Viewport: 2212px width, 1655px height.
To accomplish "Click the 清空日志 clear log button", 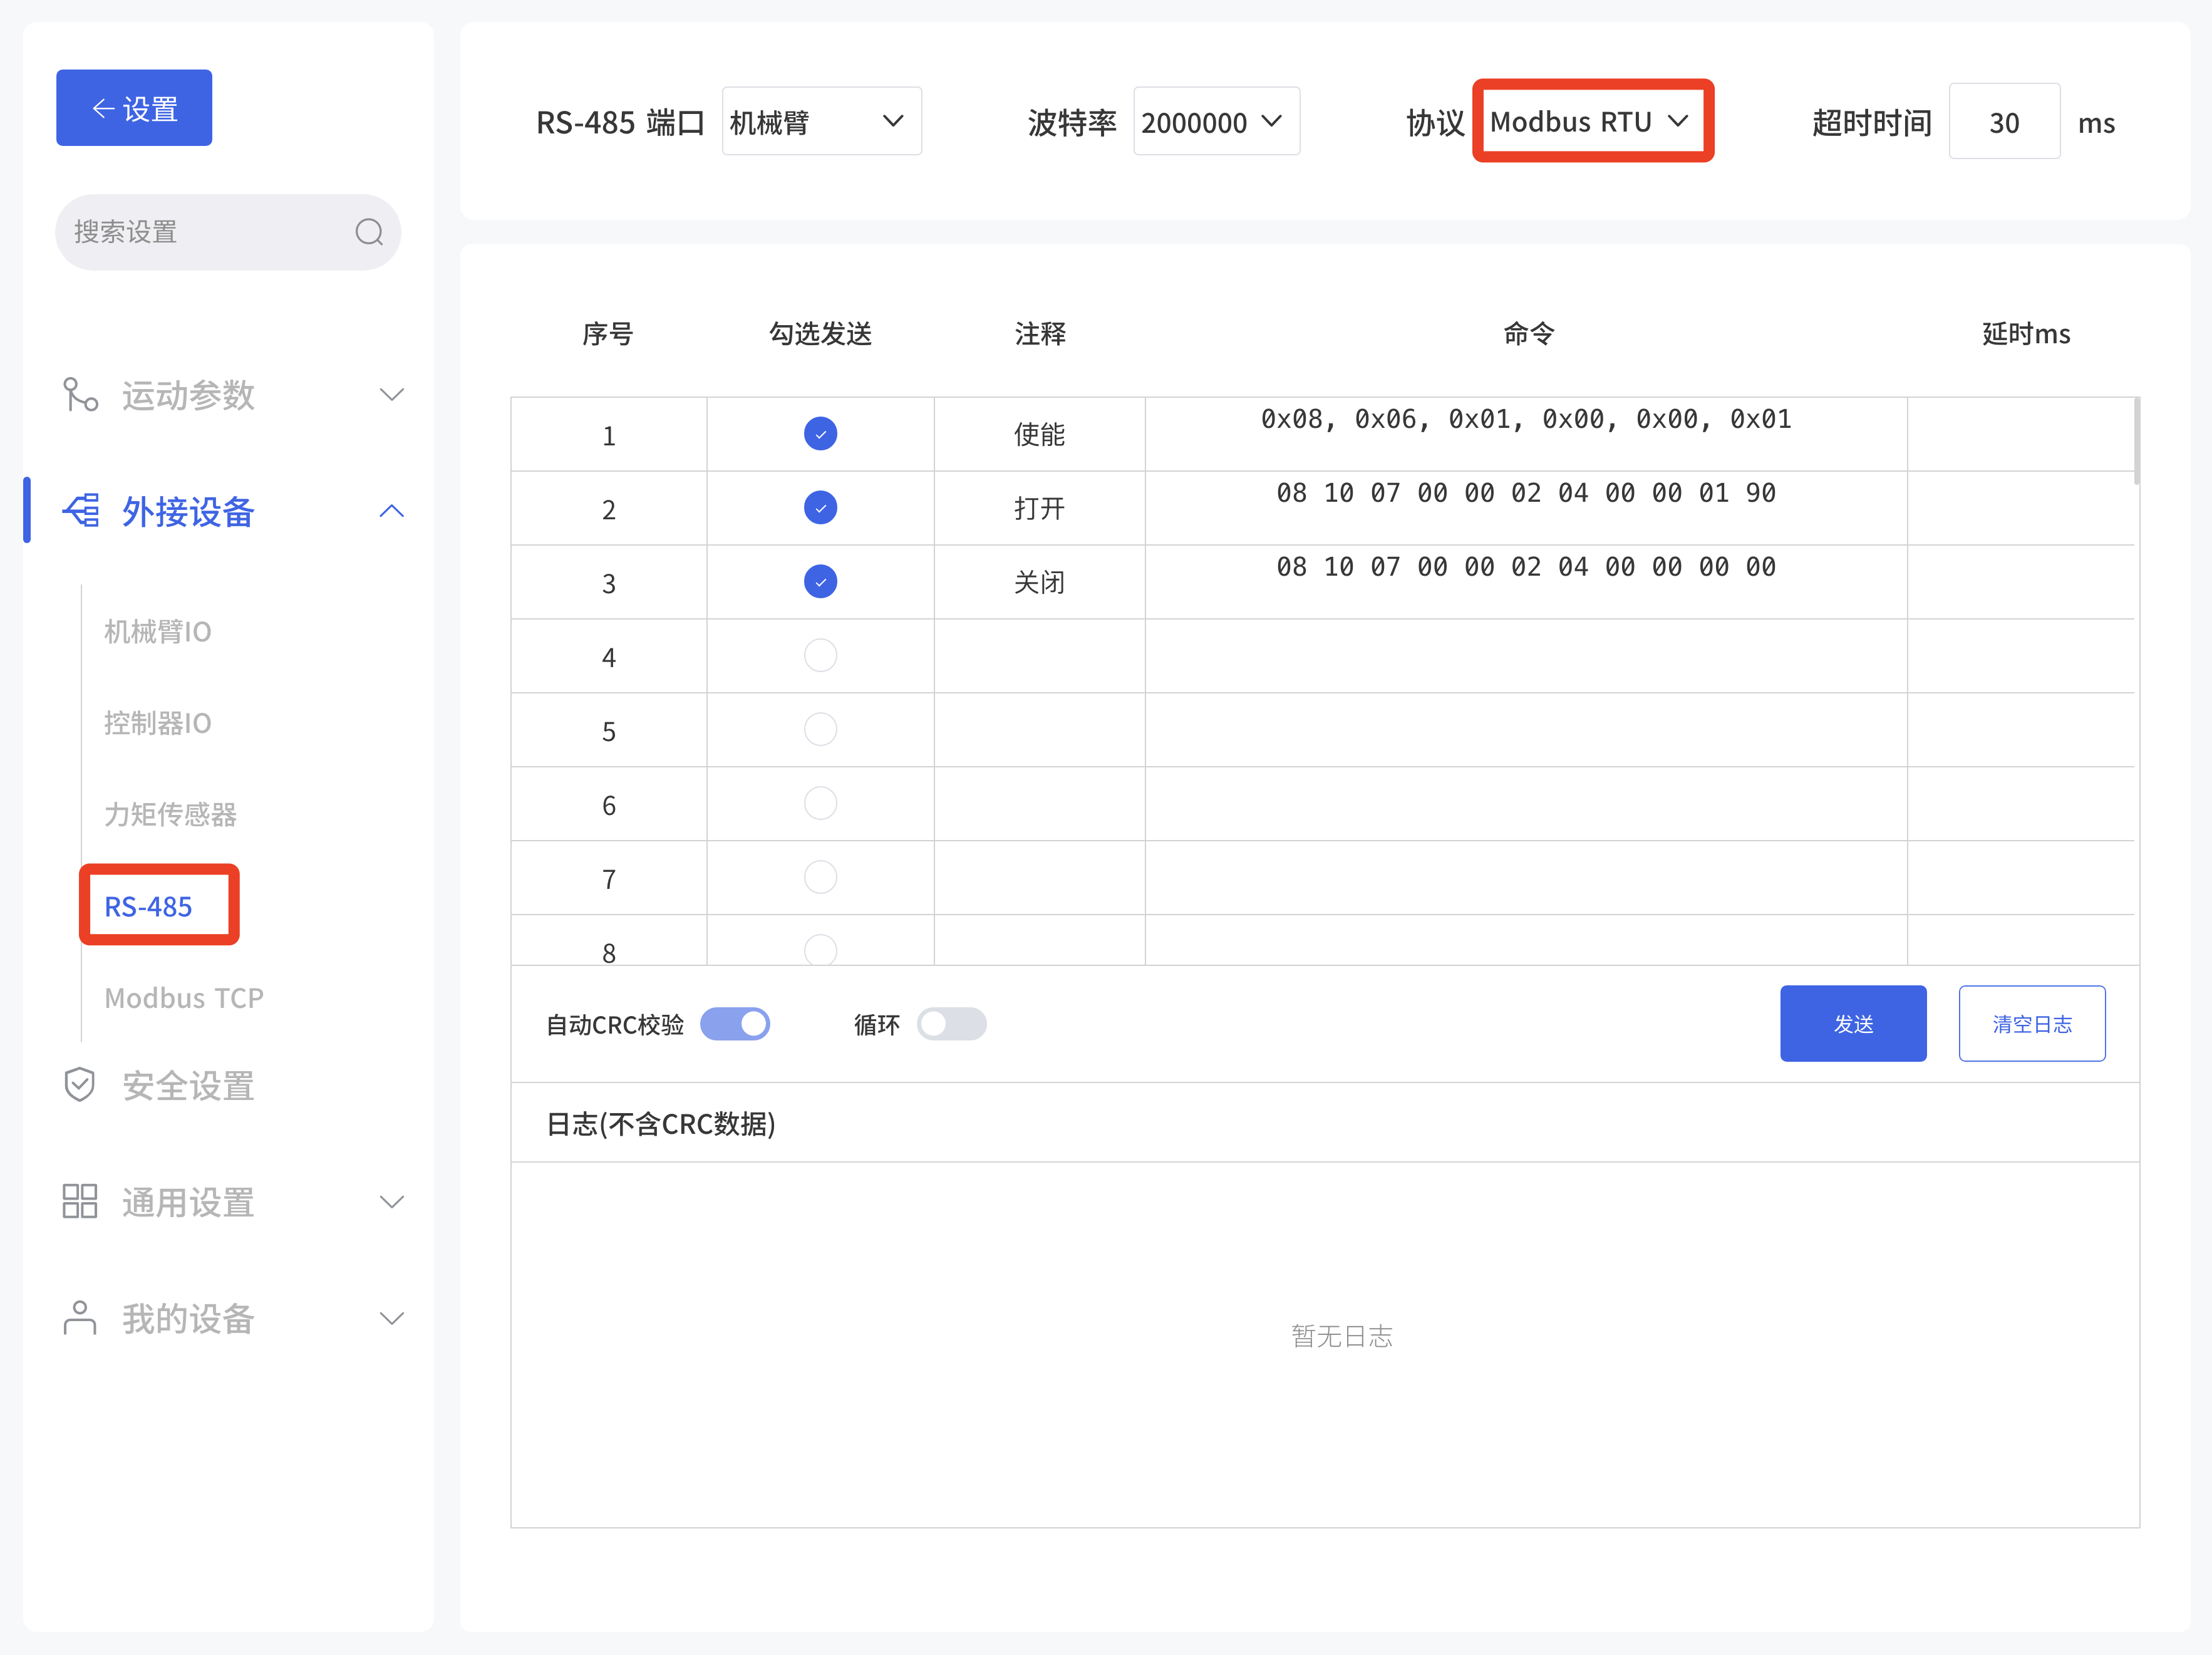I will pyautogui.click(x=2031, y=1023).
